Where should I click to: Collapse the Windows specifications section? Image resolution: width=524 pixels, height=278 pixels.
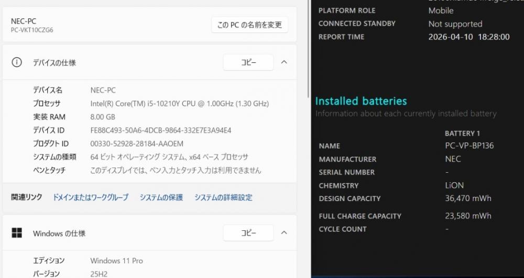click(x=284, y=232)
